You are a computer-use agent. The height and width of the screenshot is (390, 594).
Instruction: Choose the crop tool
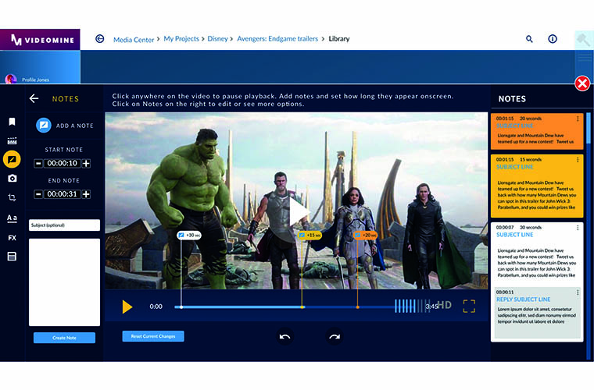click(12, 198)
